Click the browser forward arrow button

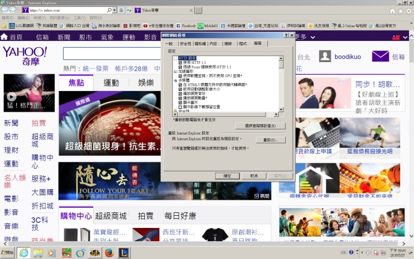pos(13,10)
